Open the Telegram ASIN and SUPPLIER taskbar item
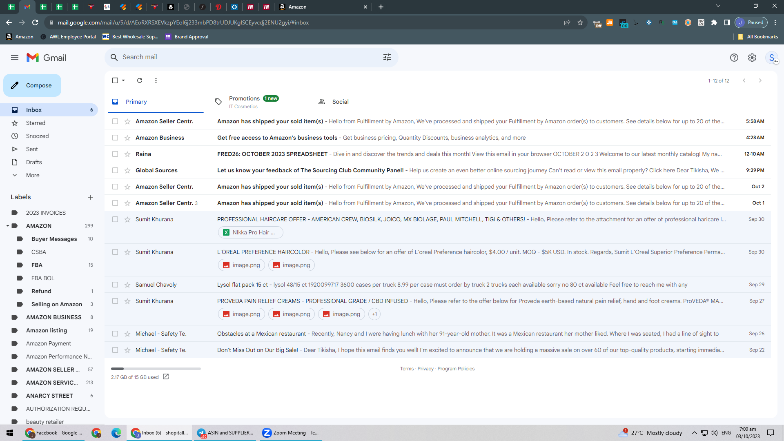Screen dimensions: 784x441 point(226,433)
